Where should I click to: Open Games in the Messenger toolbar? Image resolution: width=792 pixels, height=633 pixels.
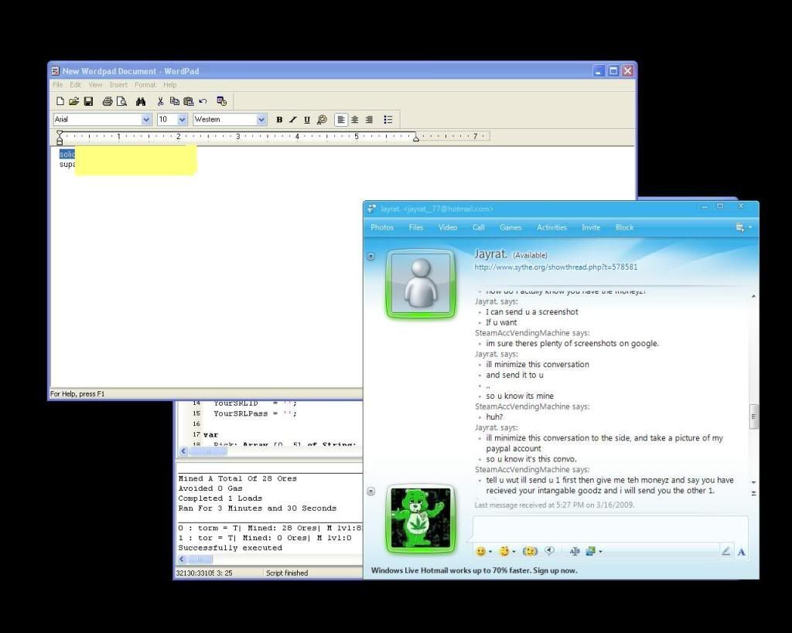click(x=510, y=228)
